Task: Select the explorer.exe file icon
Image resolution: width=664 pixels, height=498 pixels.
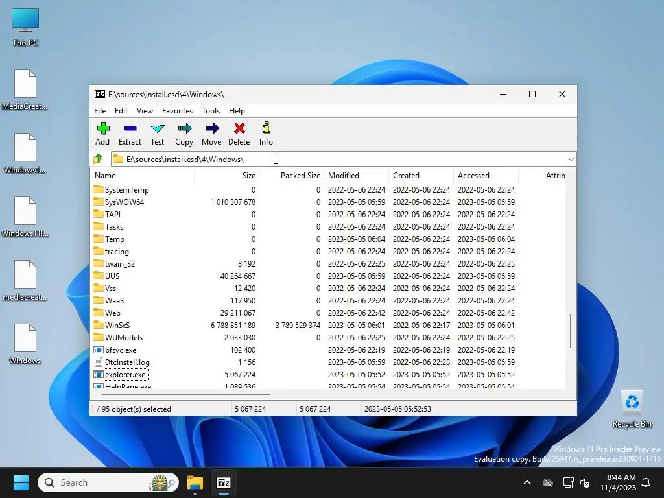Action: pos(99,374)
